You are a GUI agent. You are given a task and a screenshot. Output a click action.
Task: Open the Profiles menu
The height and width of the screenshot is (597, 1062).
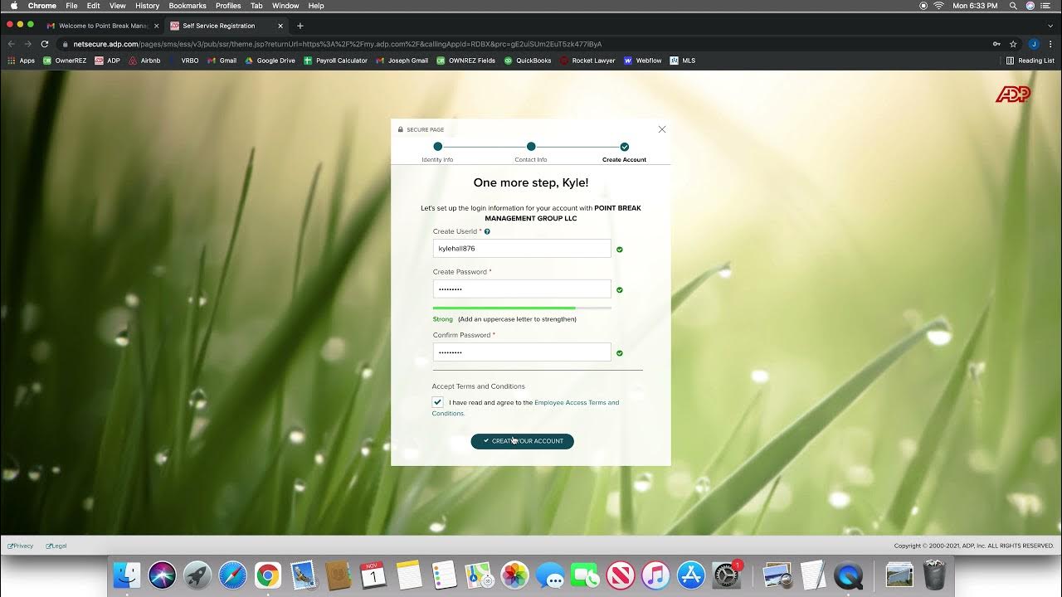click(228, 6)
